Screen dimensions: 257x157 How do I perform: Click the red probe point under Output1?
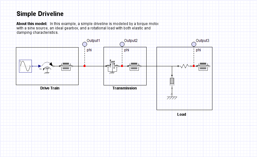85,66
